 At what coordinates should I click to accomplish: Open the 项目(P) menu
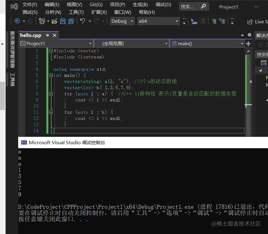(117, 4)
